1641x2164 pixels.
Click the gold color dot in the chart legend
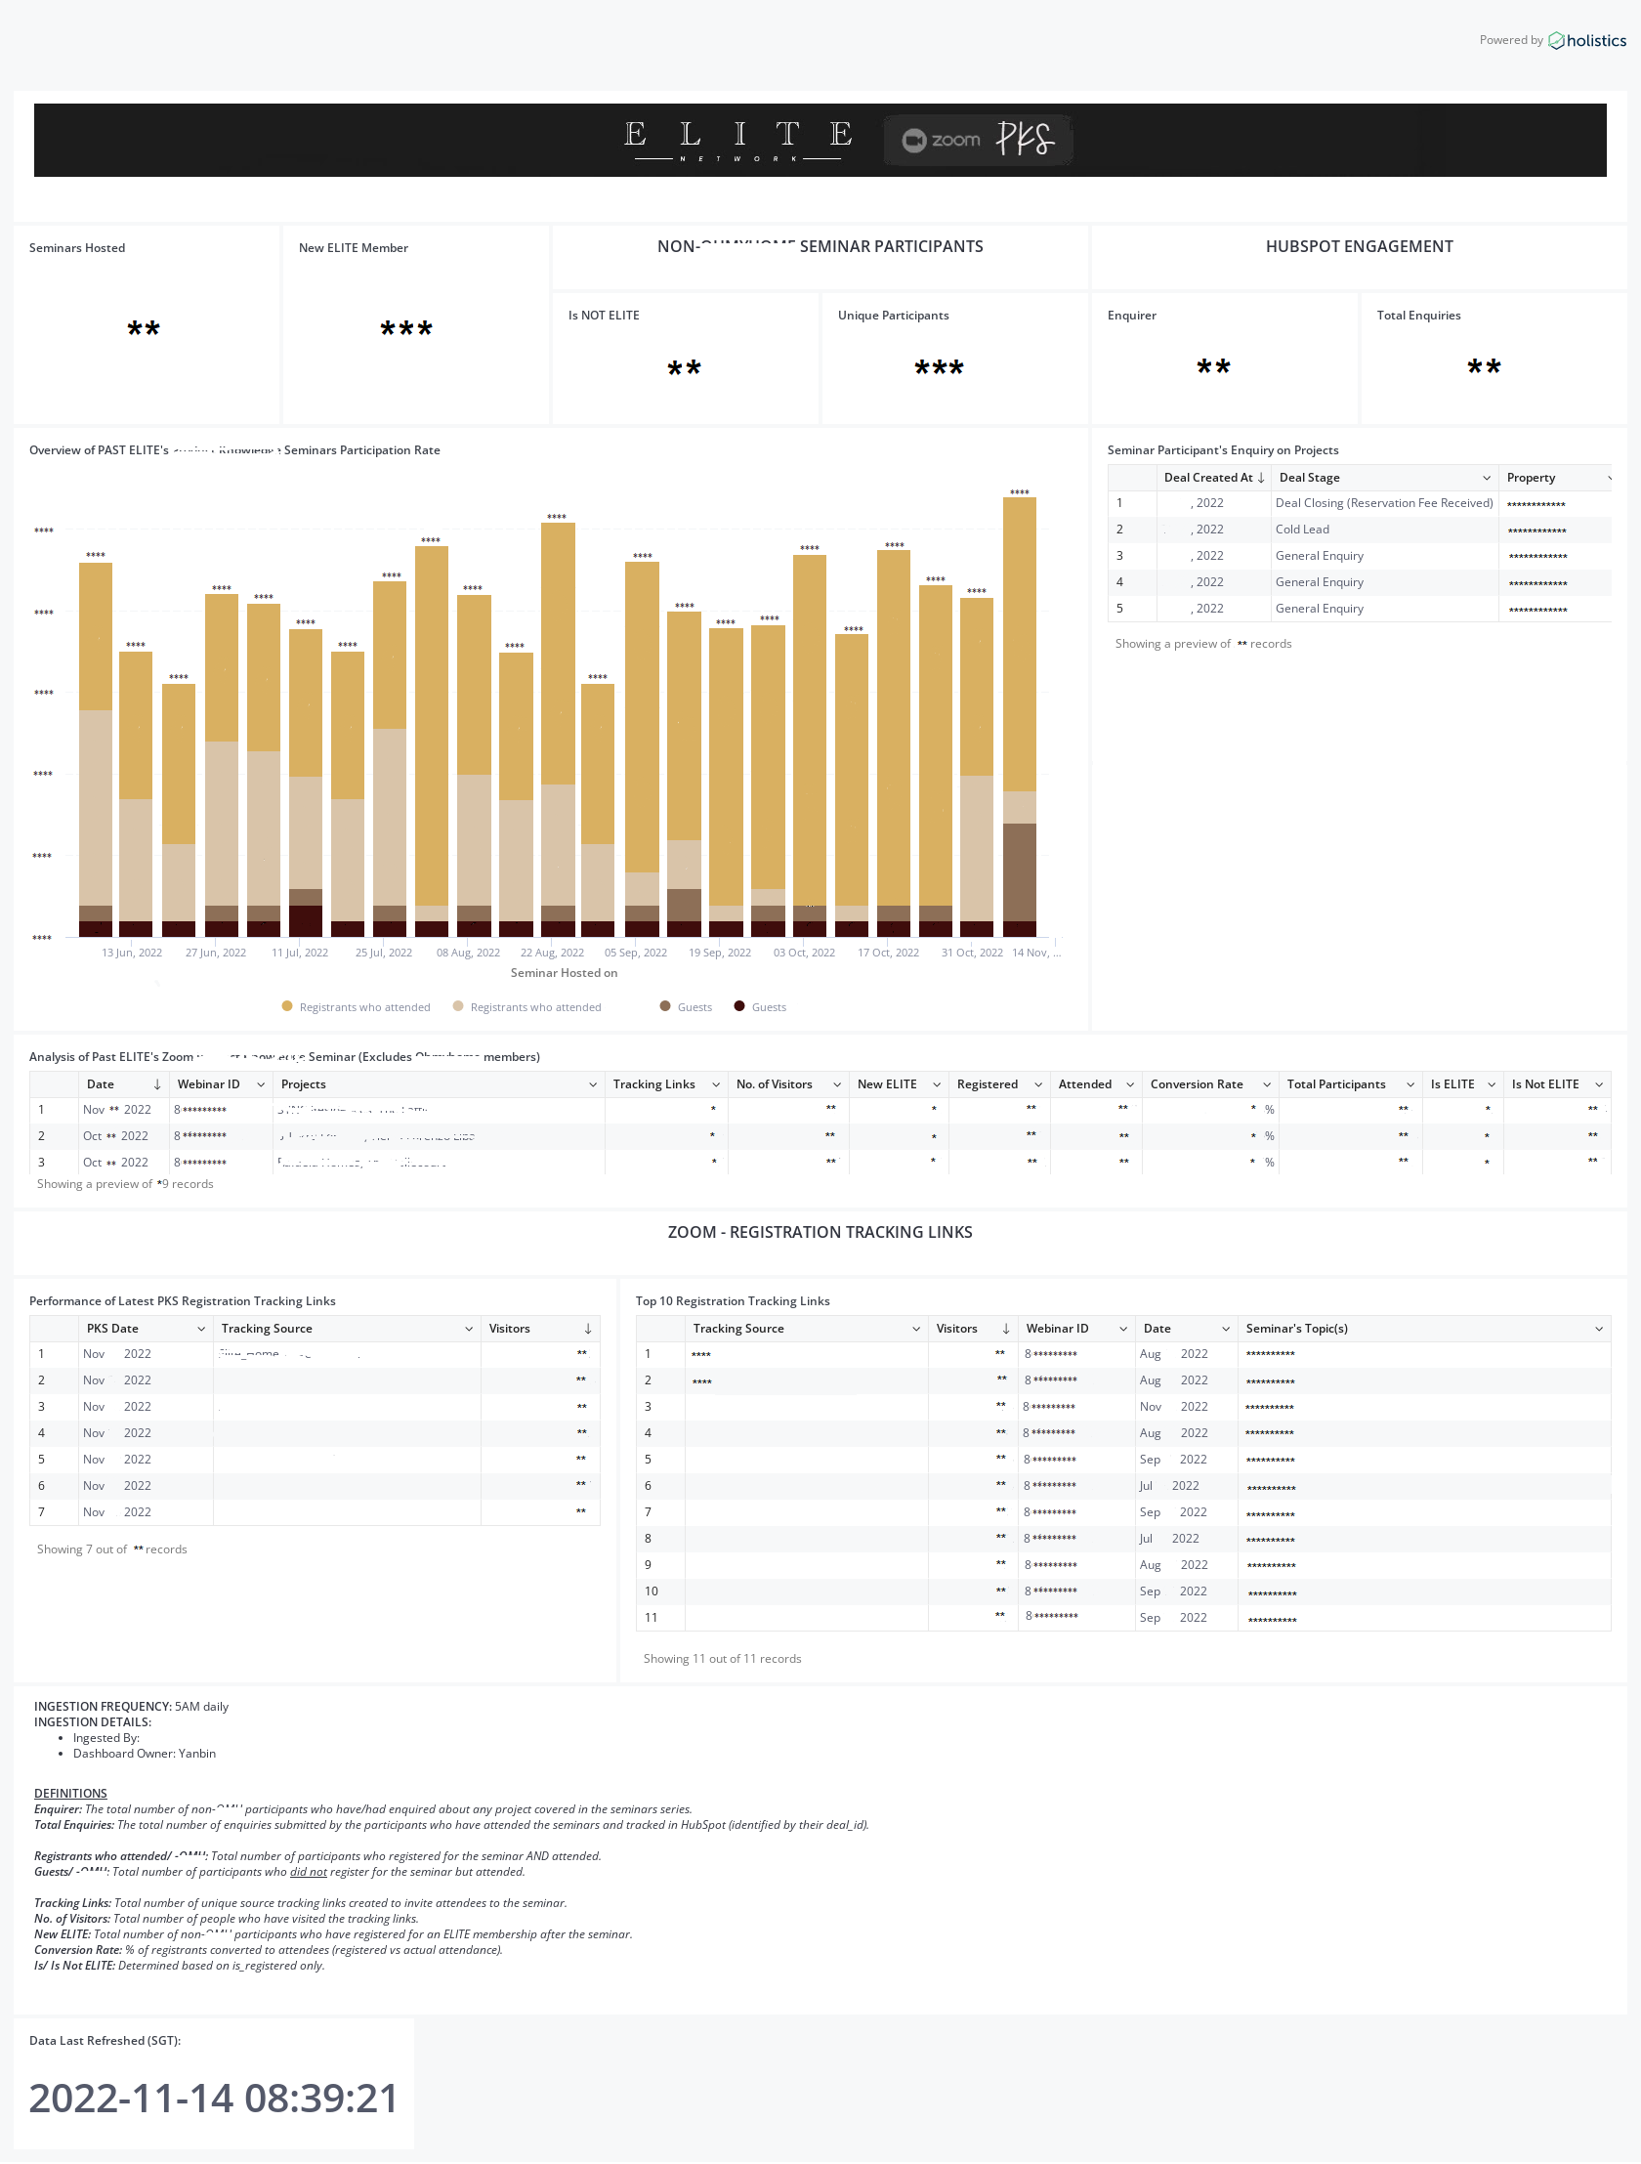(286, 1006)
